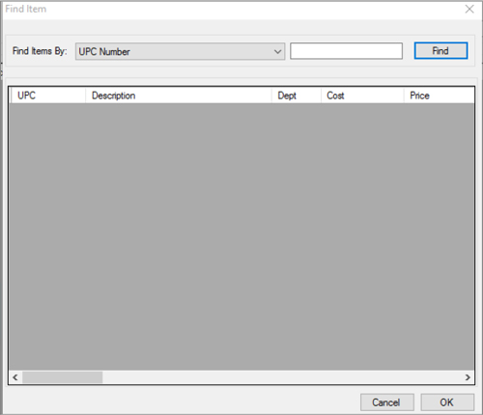Click the divider between UPC and Description headers
Image resolution: width=483 pixels, height=415 pixels.
point(86,96)
